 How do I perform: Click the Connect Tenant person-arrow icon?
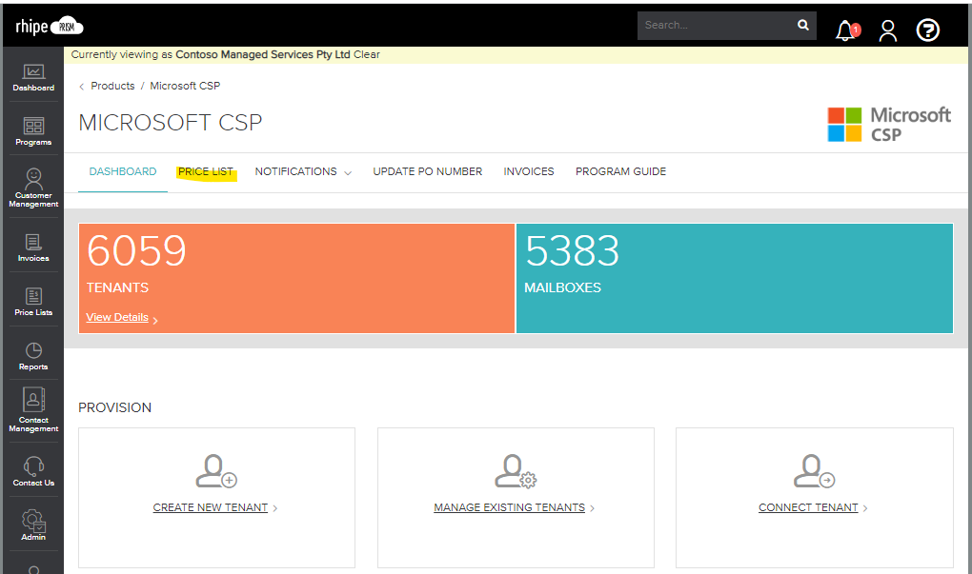814,471
